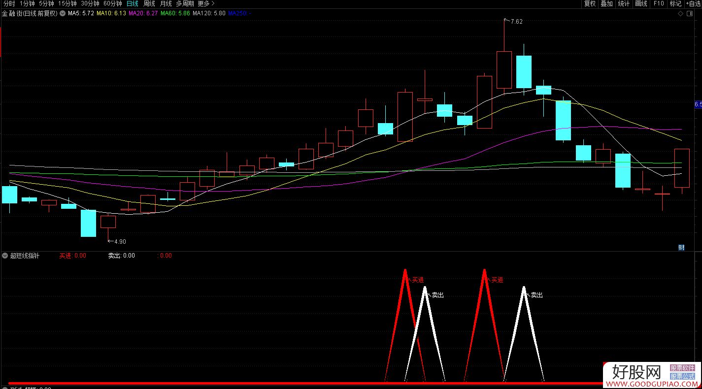Click MA5: 5.72 legend label
Image resolution: width=702 pixels, height=389 pixels.
81,13
